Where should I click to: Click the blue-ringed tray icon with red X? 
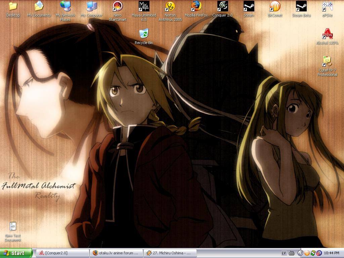pos(319,253)
